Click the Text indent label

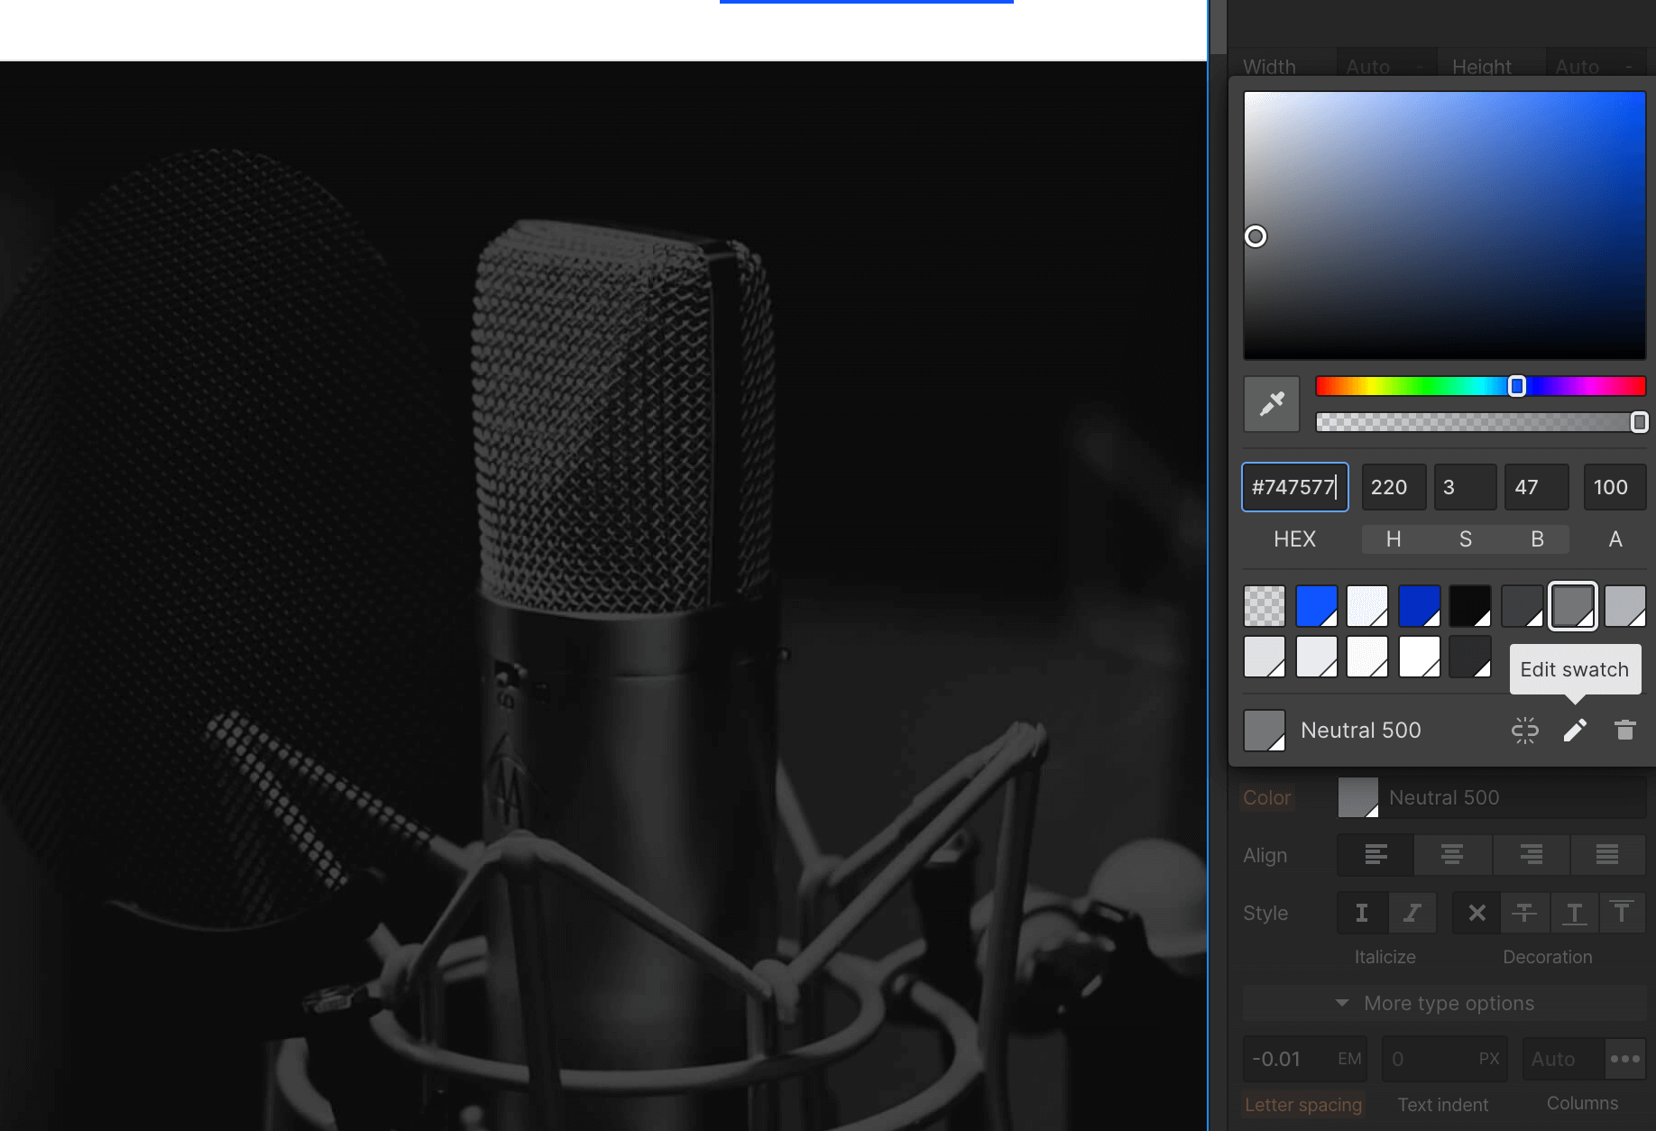point(1443,1104)
